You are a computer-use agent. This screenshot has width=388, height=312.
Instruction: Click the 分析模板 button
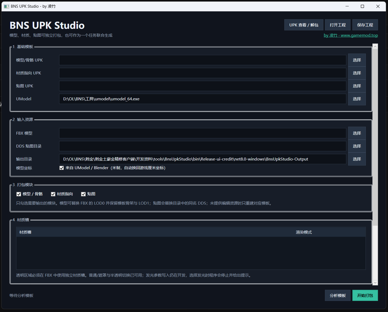click(x=338, y=295)
